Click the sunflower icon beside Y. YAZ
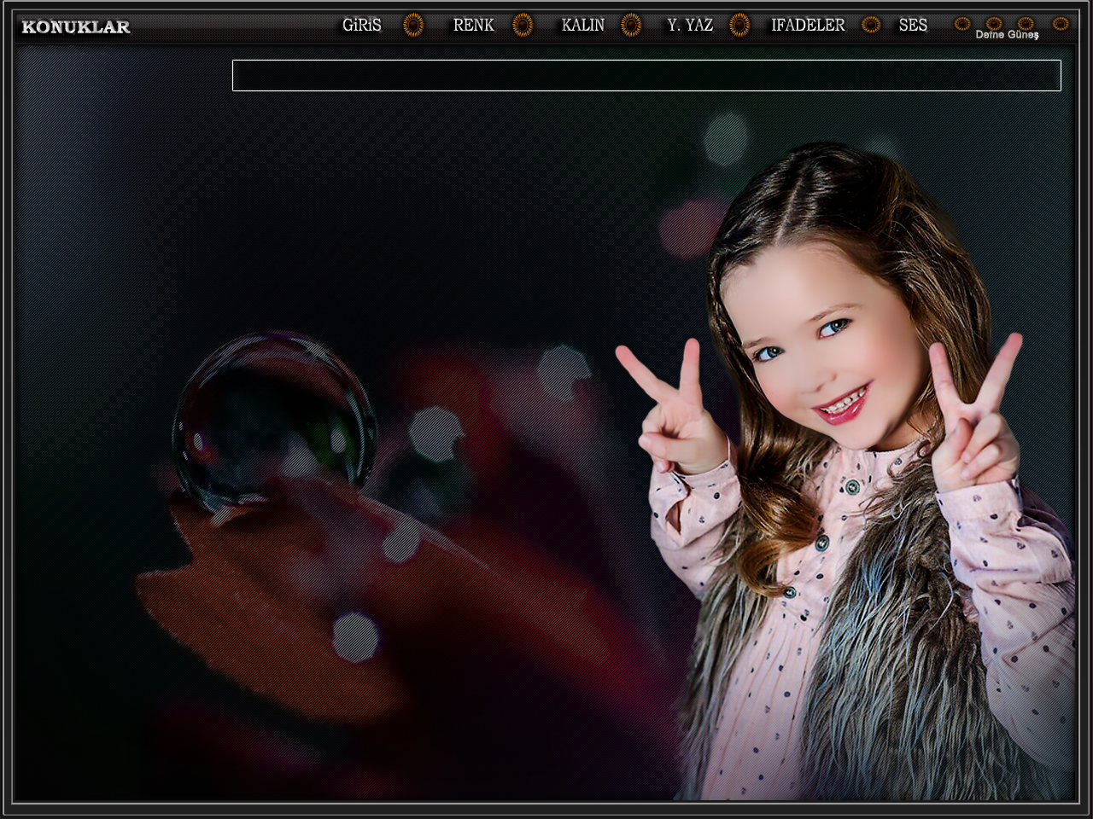This screenshot has width=1093, height=819. 739,26
